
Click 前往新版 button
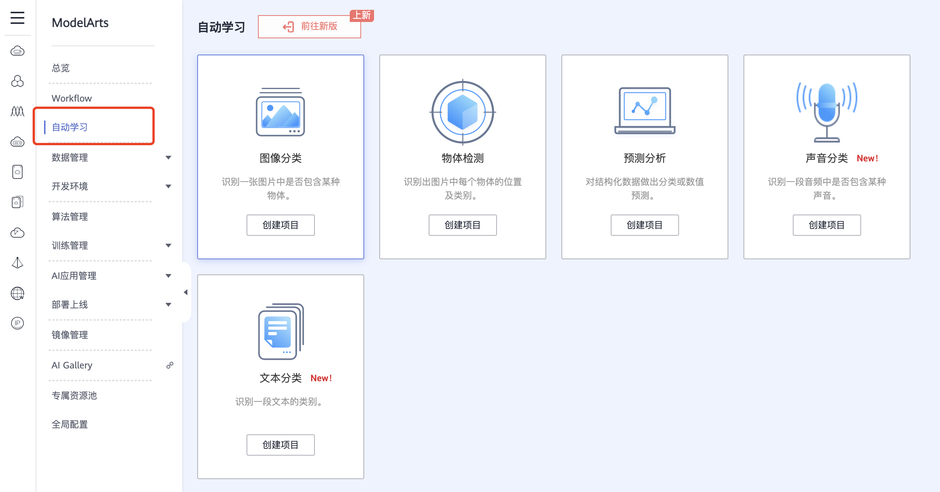pyautogui.click(x=310, y=27)
